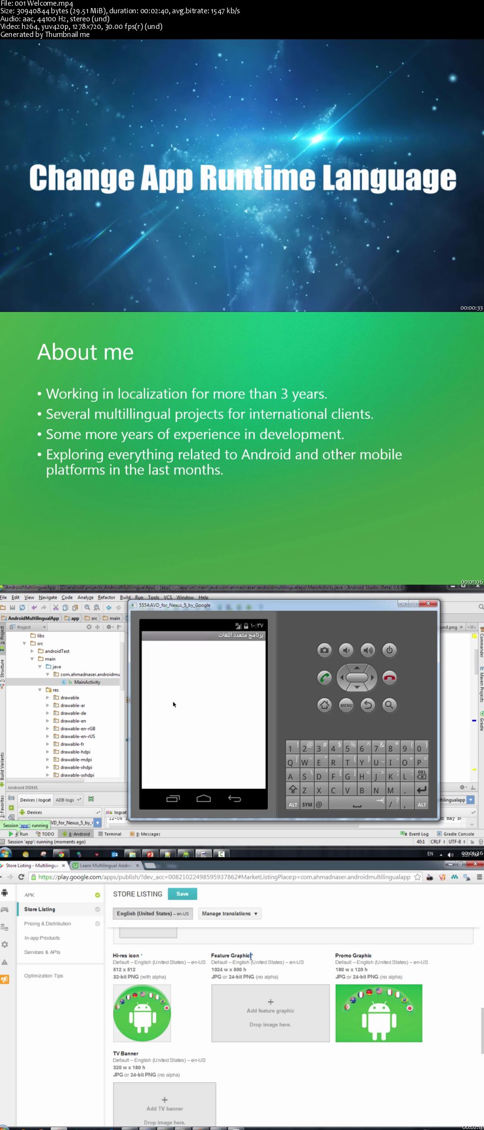
Task: Click the Promo Graphic thumbnail image
Action: (379, 1013)
